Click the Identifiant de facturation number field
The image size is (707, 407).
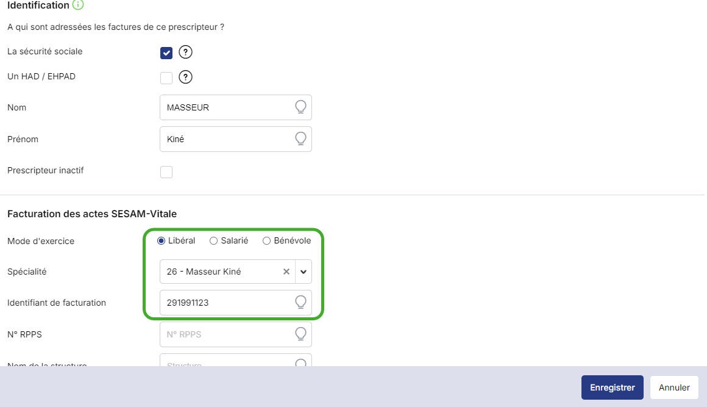(226, 303)
